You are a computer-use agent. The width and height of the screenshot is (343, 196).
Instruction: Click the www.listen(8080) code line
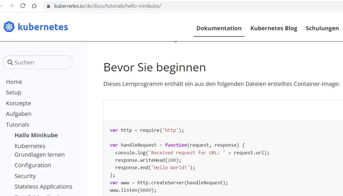click(x=133, y=190)
